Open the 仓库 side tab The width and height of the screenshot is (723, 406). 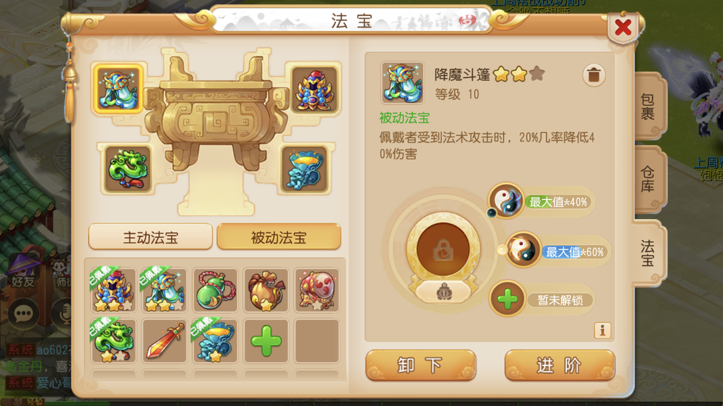coord(648,179)
